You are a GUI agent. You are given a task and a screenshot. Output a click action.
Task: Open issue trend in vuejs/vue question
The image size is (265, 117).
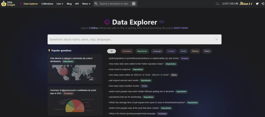120,69
